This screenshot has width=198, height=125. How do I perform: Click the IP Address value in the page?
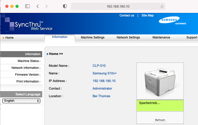pos(104,81)
